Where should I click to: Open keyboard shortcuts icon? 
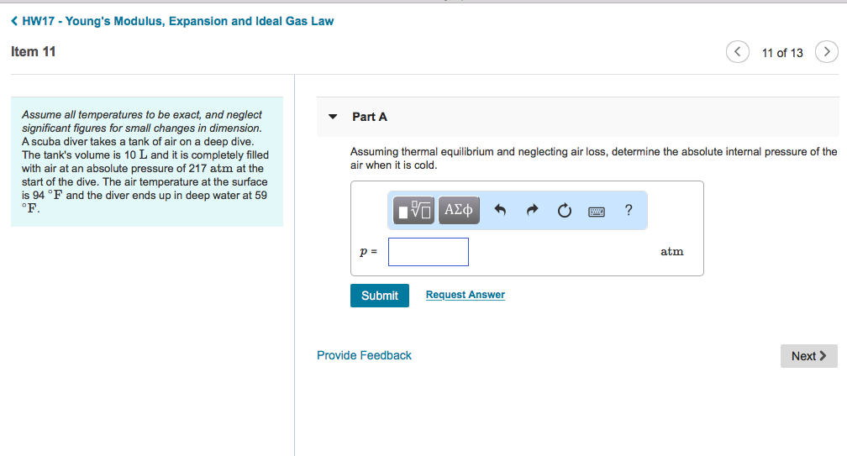[597, 210]
